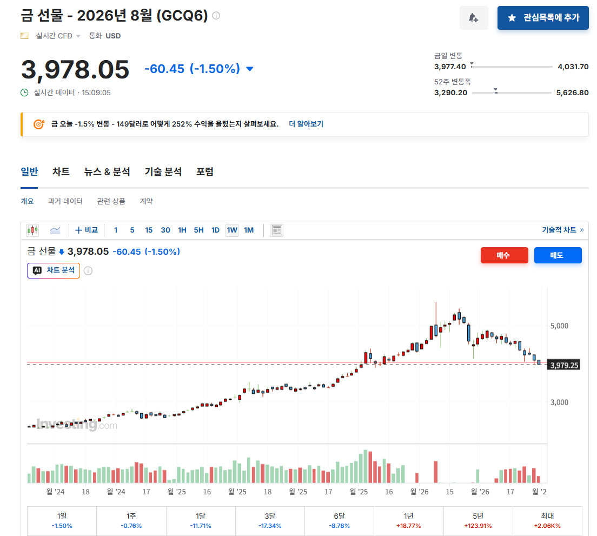Viewport: 597px width, 536px height.
Task: Open the chart news panel icon
Action: pos(277,230)
